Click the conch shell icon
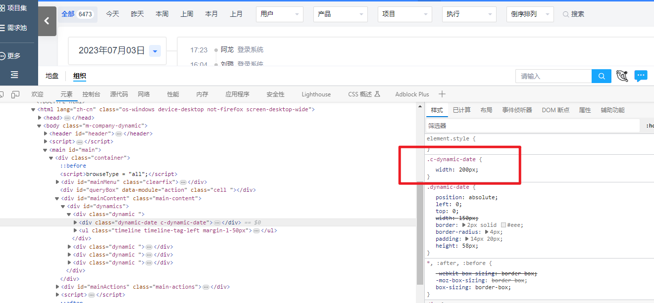Screen dimensions: 654x303 622,76
